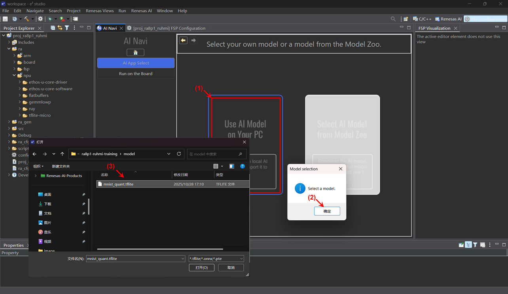508x294 pixels.
Task: Click the 修改日期 column header
Action: point(180,175)
